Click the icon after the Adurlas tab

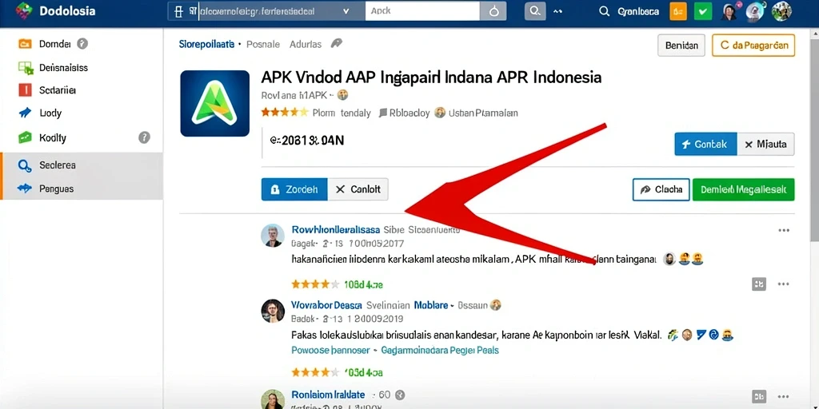pyautogui.click(x=337, y=44)
